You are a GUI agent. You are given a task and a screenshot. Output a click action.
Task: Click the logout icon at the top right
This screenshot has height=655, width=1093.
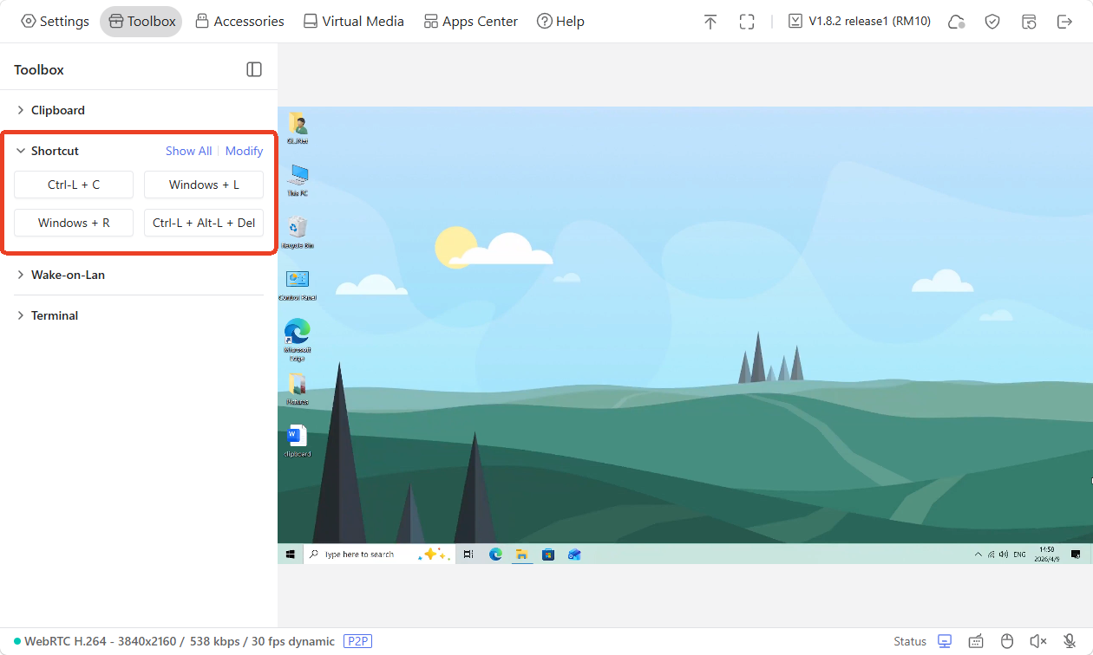1064,21
